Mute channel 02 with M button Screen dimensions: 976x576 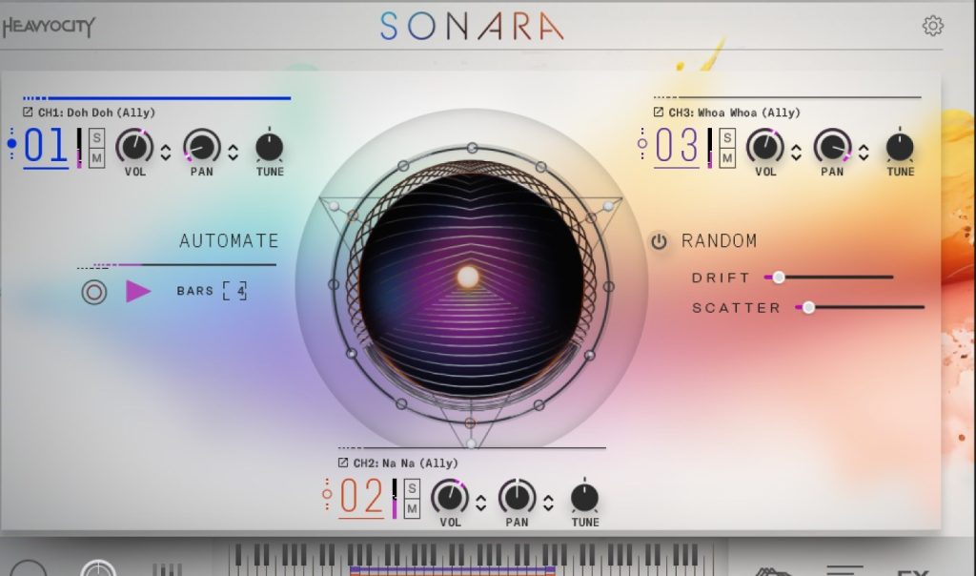click(x=412, y=508)
